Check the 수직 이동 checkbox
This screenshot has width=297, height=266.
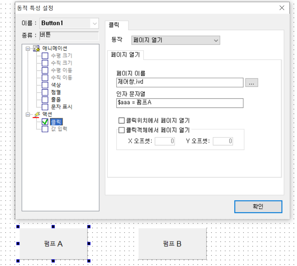click(x=45, y=78)
